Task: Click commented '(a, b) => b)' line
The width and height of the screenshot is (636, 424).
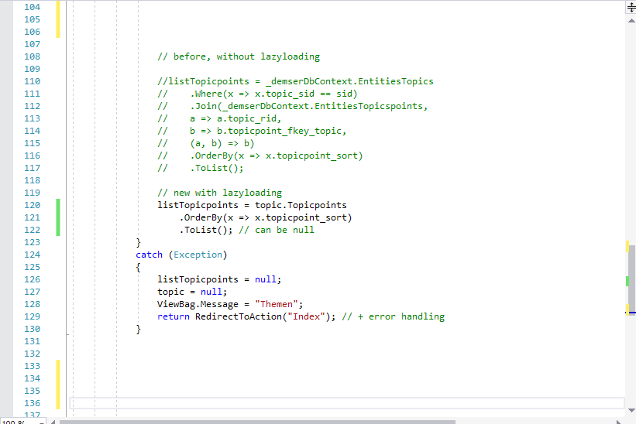Action: [222, 143]
